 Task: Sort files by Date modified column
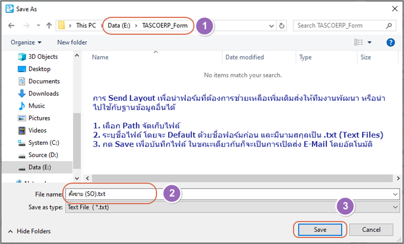245,57
